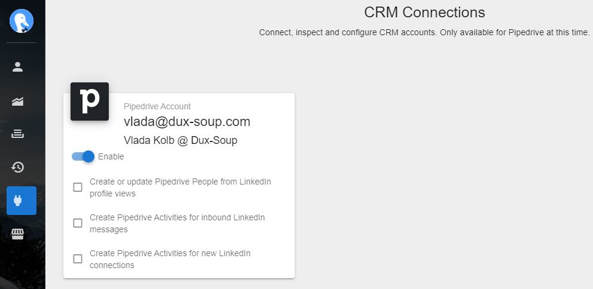The width and height of the screenshot is (593, 289).
Task: Open the statistics chart sidebar icon
Action: pyautogui.click(x=18, y=102)
